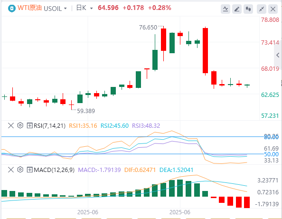Click the 33.13 RSI axis label
Image resolution: width=282 pixels, height=219 pixels.
pos(271,160)
